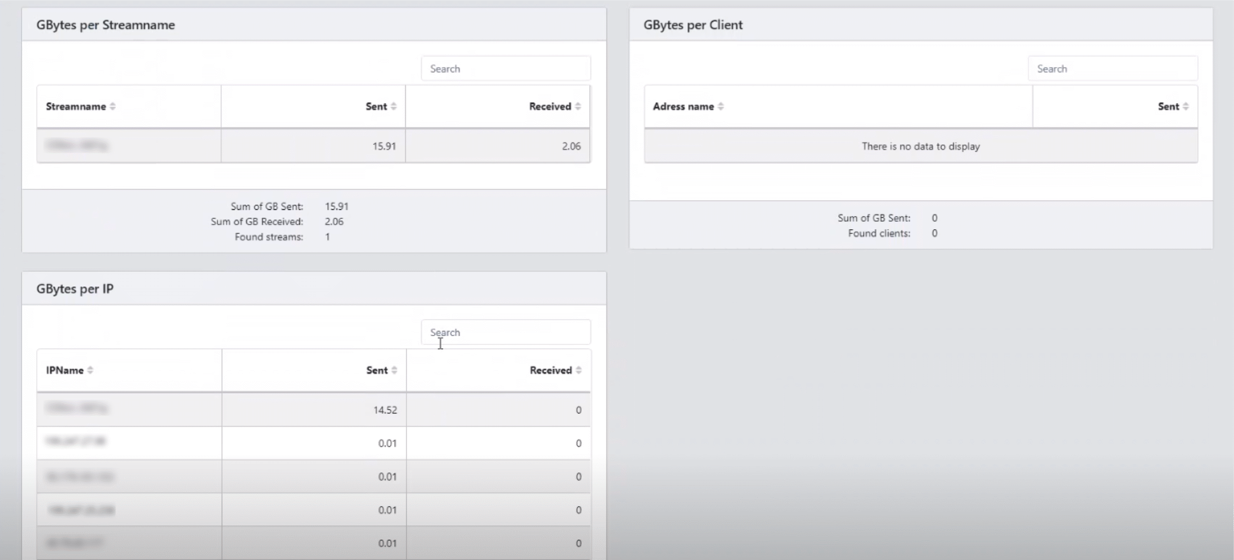
Task: Click the GBytes per Client panel title
Action: click(x=693, y=25)
